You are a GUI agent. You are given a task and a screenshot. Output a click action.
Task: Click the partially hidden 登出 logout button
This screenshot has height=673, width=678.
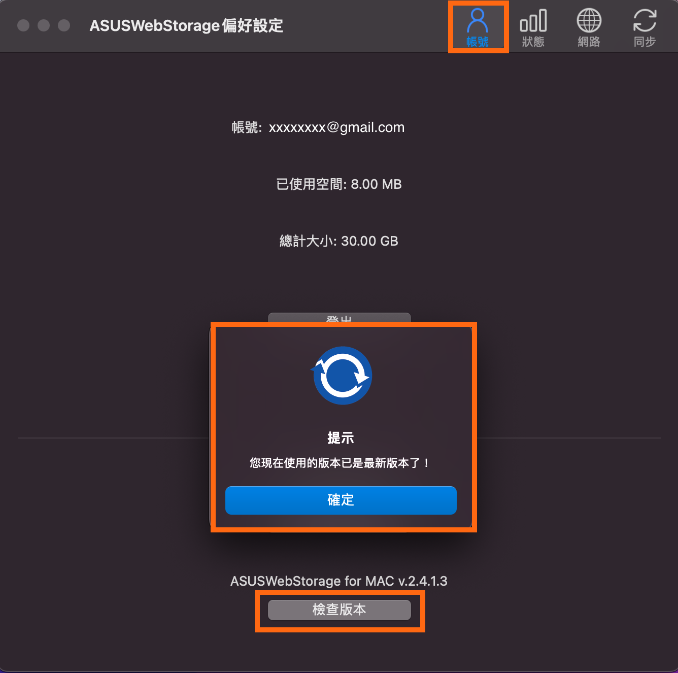[340, 318]
